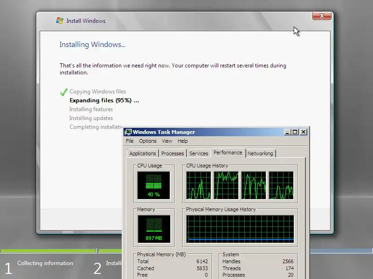
Task: Switch to the Applications tab
Action: point(143,153)
